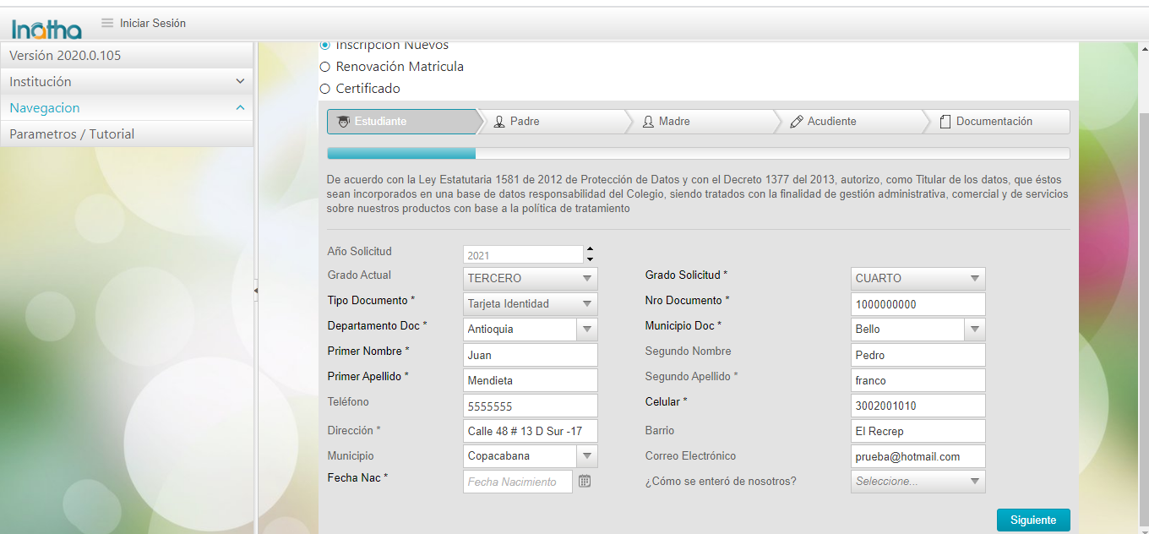
Task: Click the pencil icon on Acudiente step
Action: [x=796, y=122]
